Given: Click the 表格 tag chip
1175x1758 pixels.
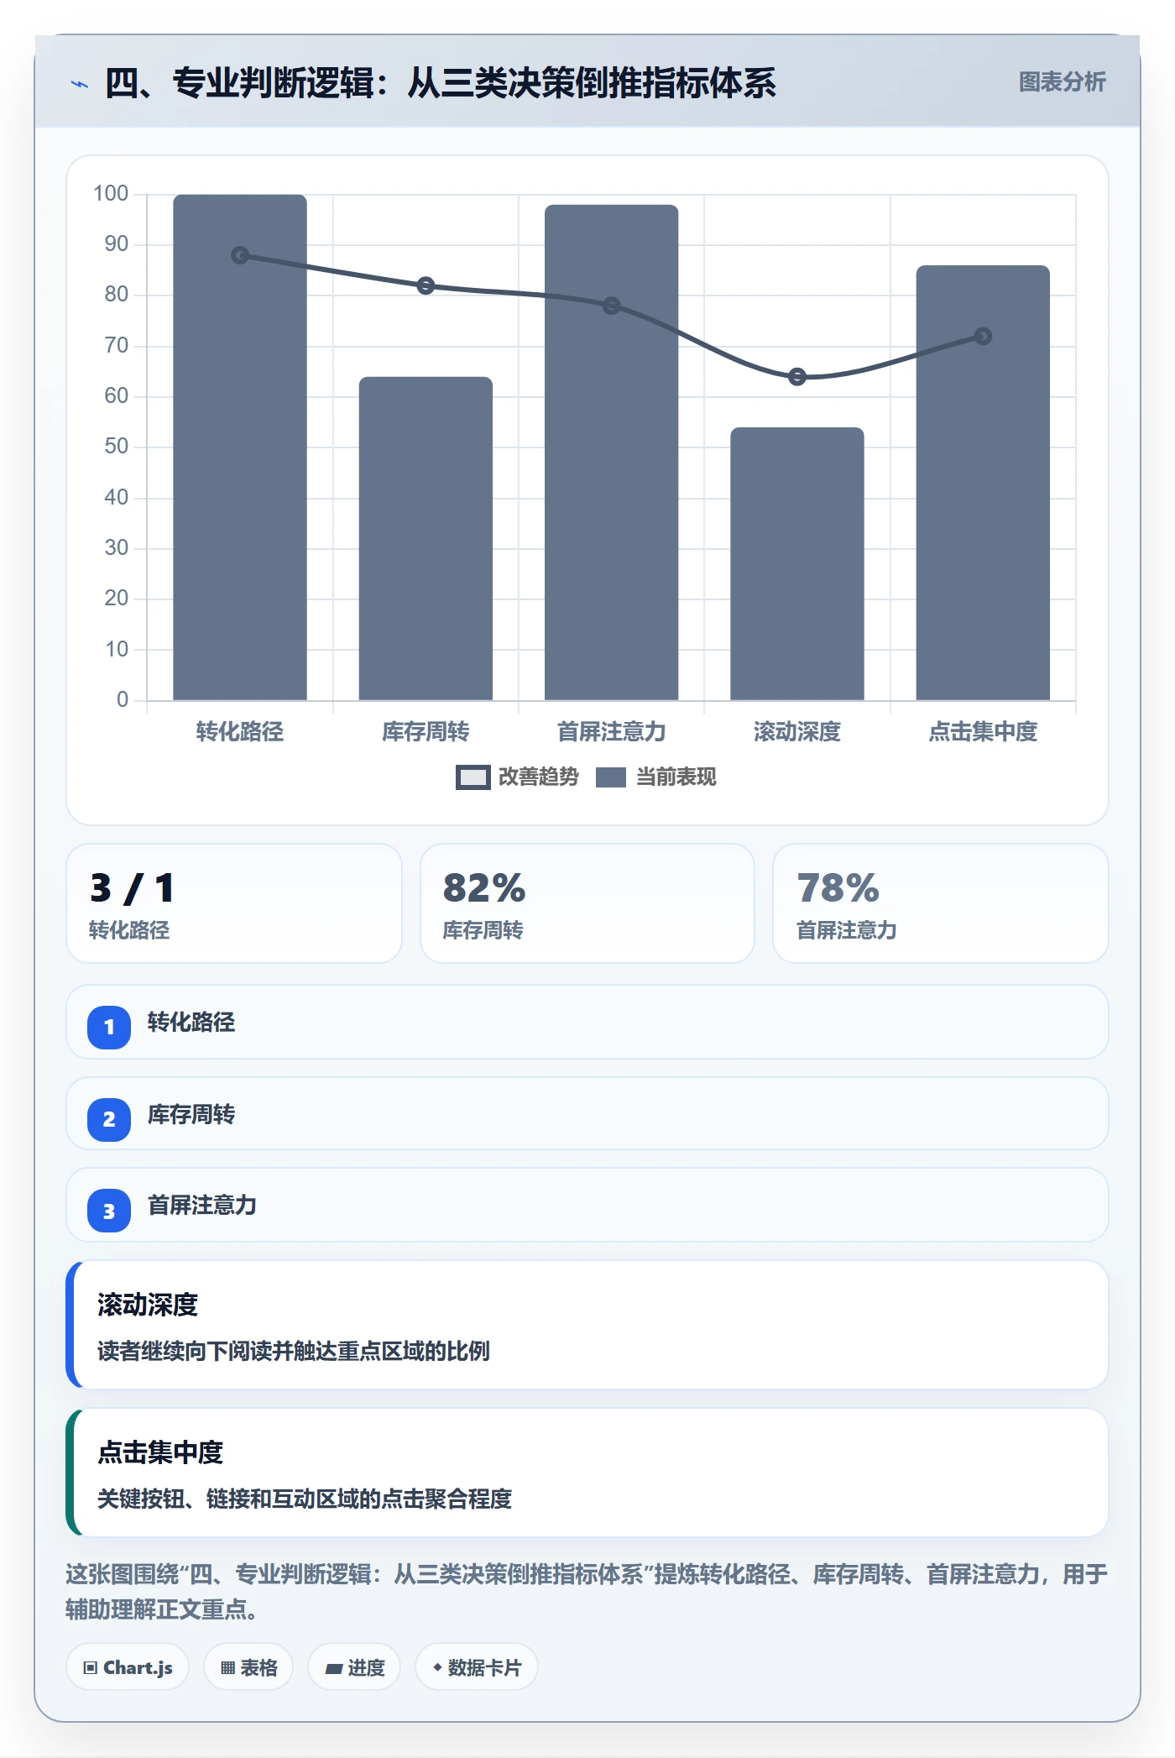Looking at the screenshot, I should (x=248, y=1667).
